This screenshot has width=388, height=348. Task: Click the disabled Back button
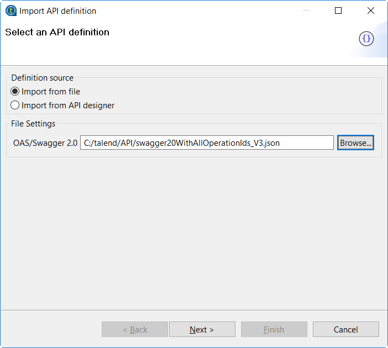[135, 329]
